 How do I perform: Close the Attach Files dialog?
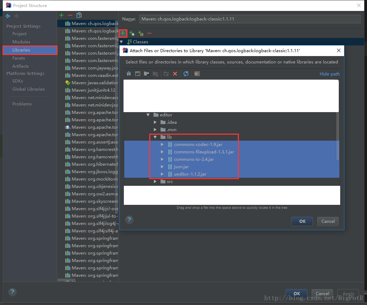coord(339,50)
